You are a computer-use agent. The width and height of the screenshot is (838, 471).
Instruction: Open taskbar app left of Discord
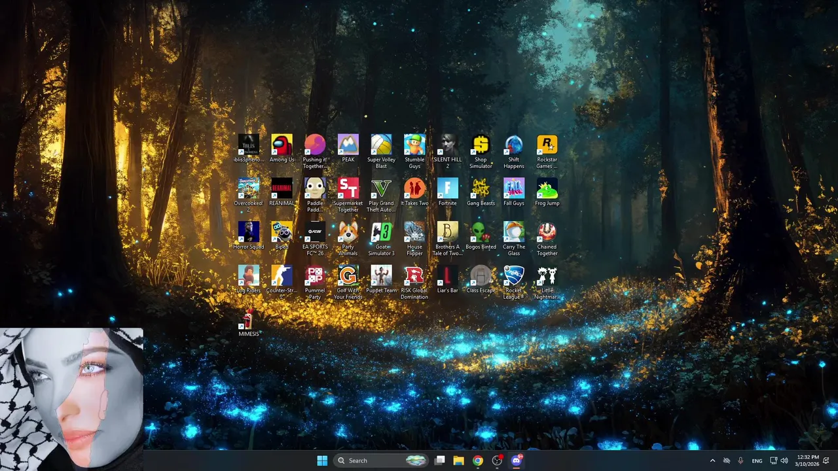(497, 461)
